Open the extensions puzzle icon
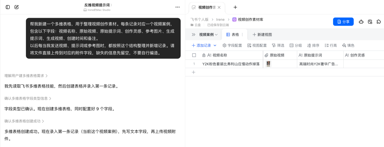The height and width of the screenshot is (147, 384). 379,22
